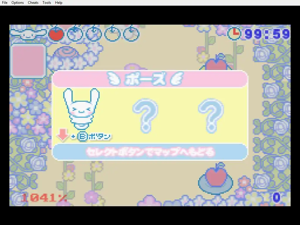Click the red apple above the pause dialog

point(216,62)
